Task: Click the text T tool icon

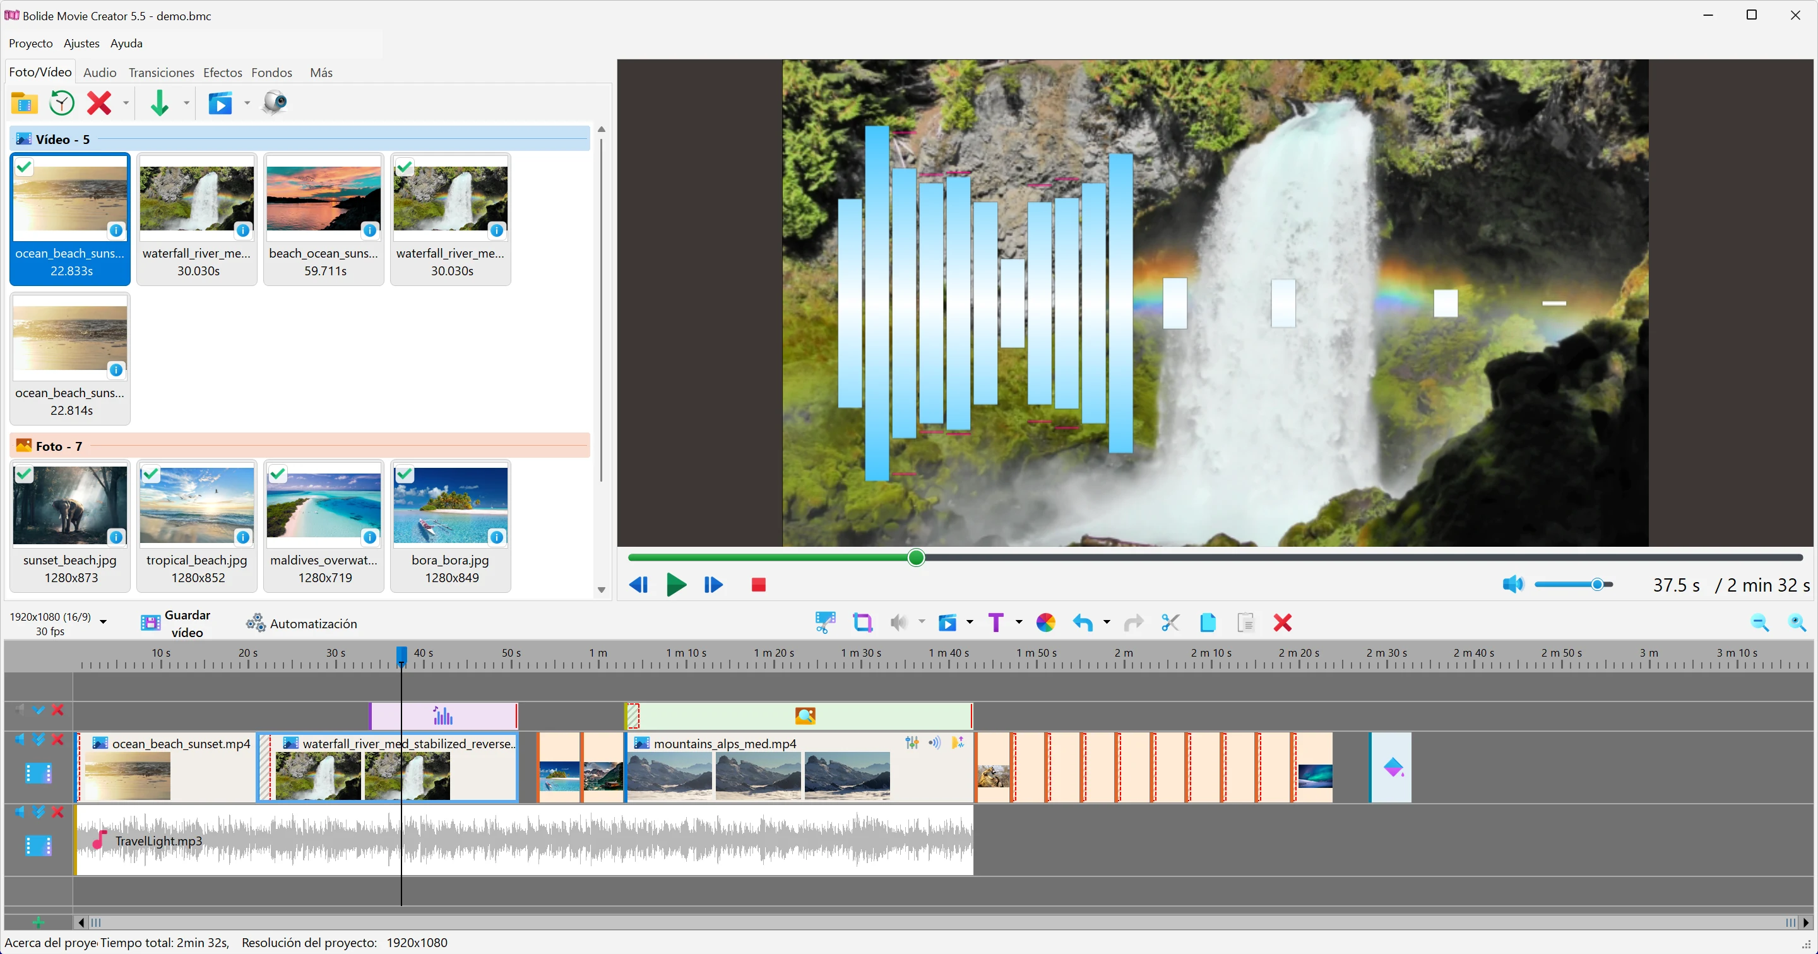Action: pos(996,623)
